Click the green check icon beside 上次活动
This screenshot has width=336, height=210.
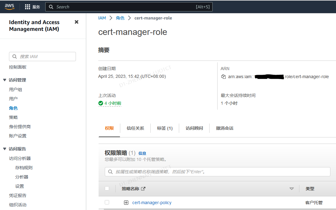click(x=100, y=103)
